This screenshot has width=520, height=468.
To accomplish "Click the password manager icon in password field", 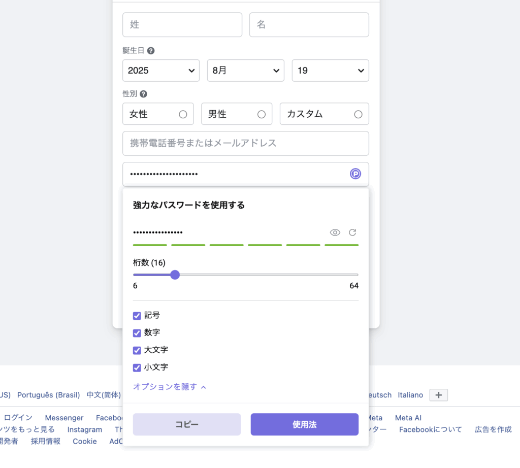I will pyautogui.click(x=355, y=174).
